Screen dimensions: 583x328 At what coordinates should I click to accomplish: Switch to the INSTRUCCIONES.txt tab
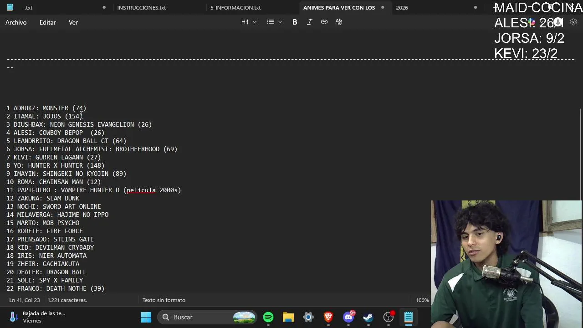coord(141,8)
